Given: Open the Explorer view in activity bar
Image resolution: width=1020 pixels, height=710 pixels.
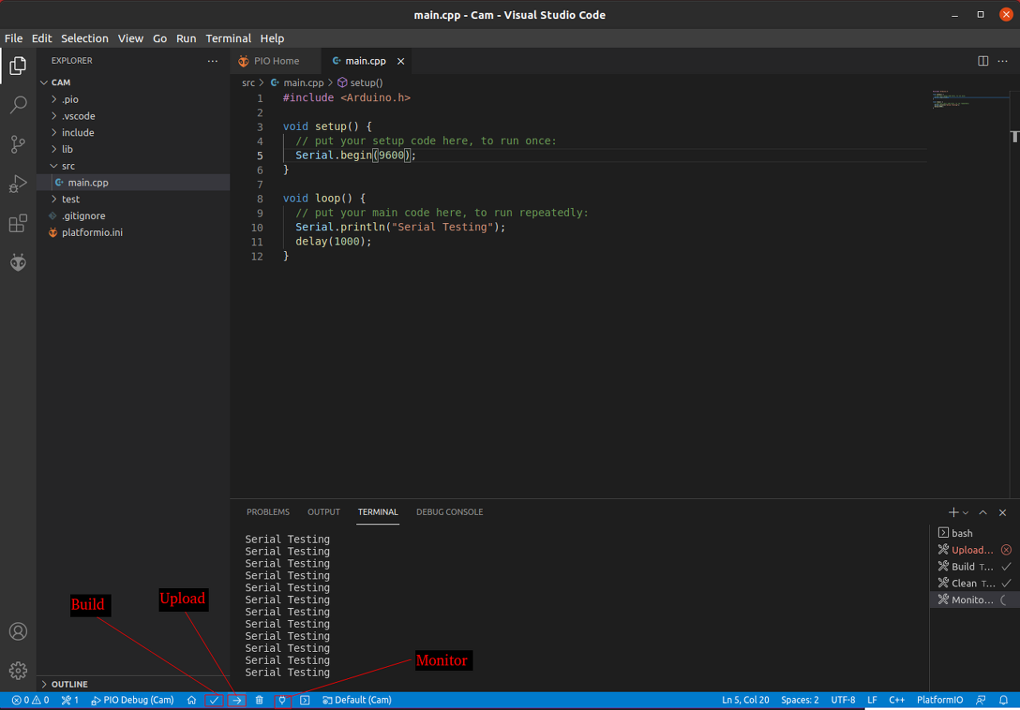Looking at the screenshot, I should 18,66.
